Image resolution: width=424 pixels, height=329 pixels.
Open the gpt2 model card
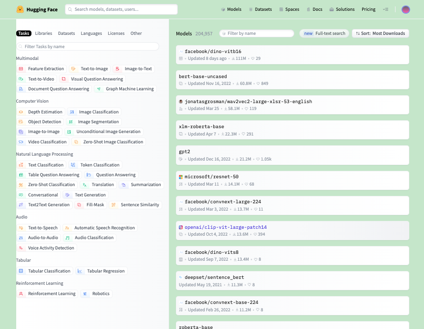point(292,155)
